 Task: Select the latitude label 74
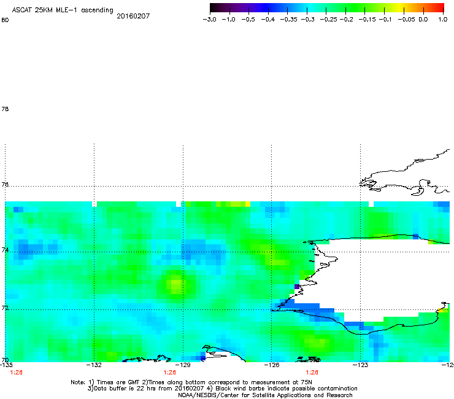[5, 250]
